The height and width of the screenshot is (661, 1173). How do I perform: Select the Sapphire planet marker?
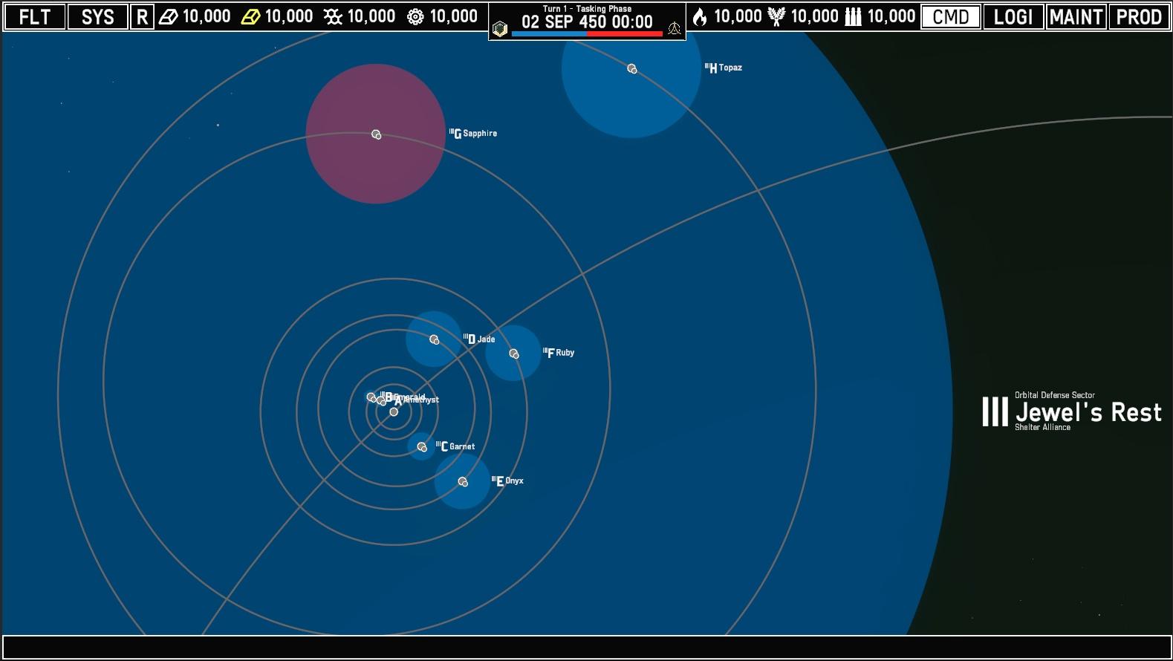(x=376, y=134)
